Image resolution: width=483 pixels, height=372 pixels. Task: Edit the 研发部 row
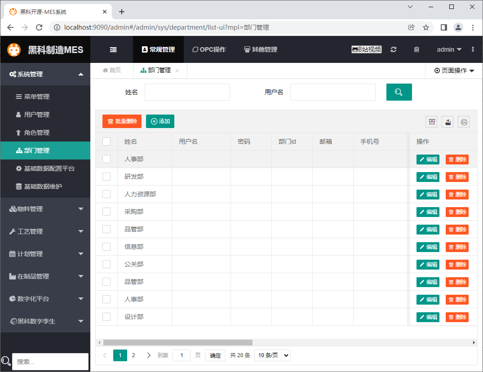pos(428,177)
